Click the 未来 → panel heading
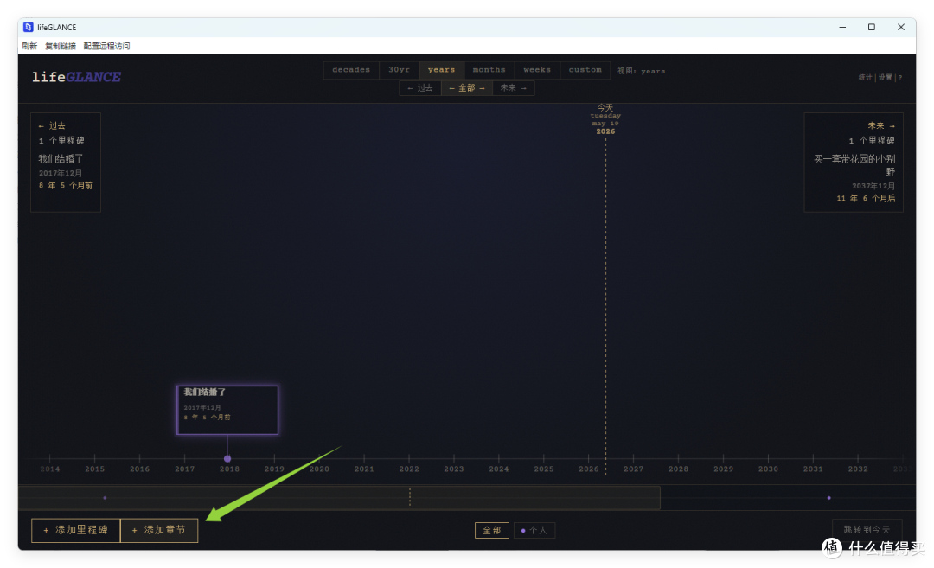The height and width of the screenshot is (568, 934). (x=881, y=125)
